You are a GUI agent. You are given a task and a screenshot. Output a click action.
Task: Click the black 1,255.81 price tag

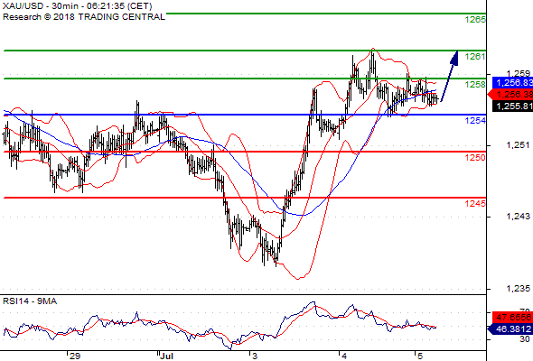point(512,106)
